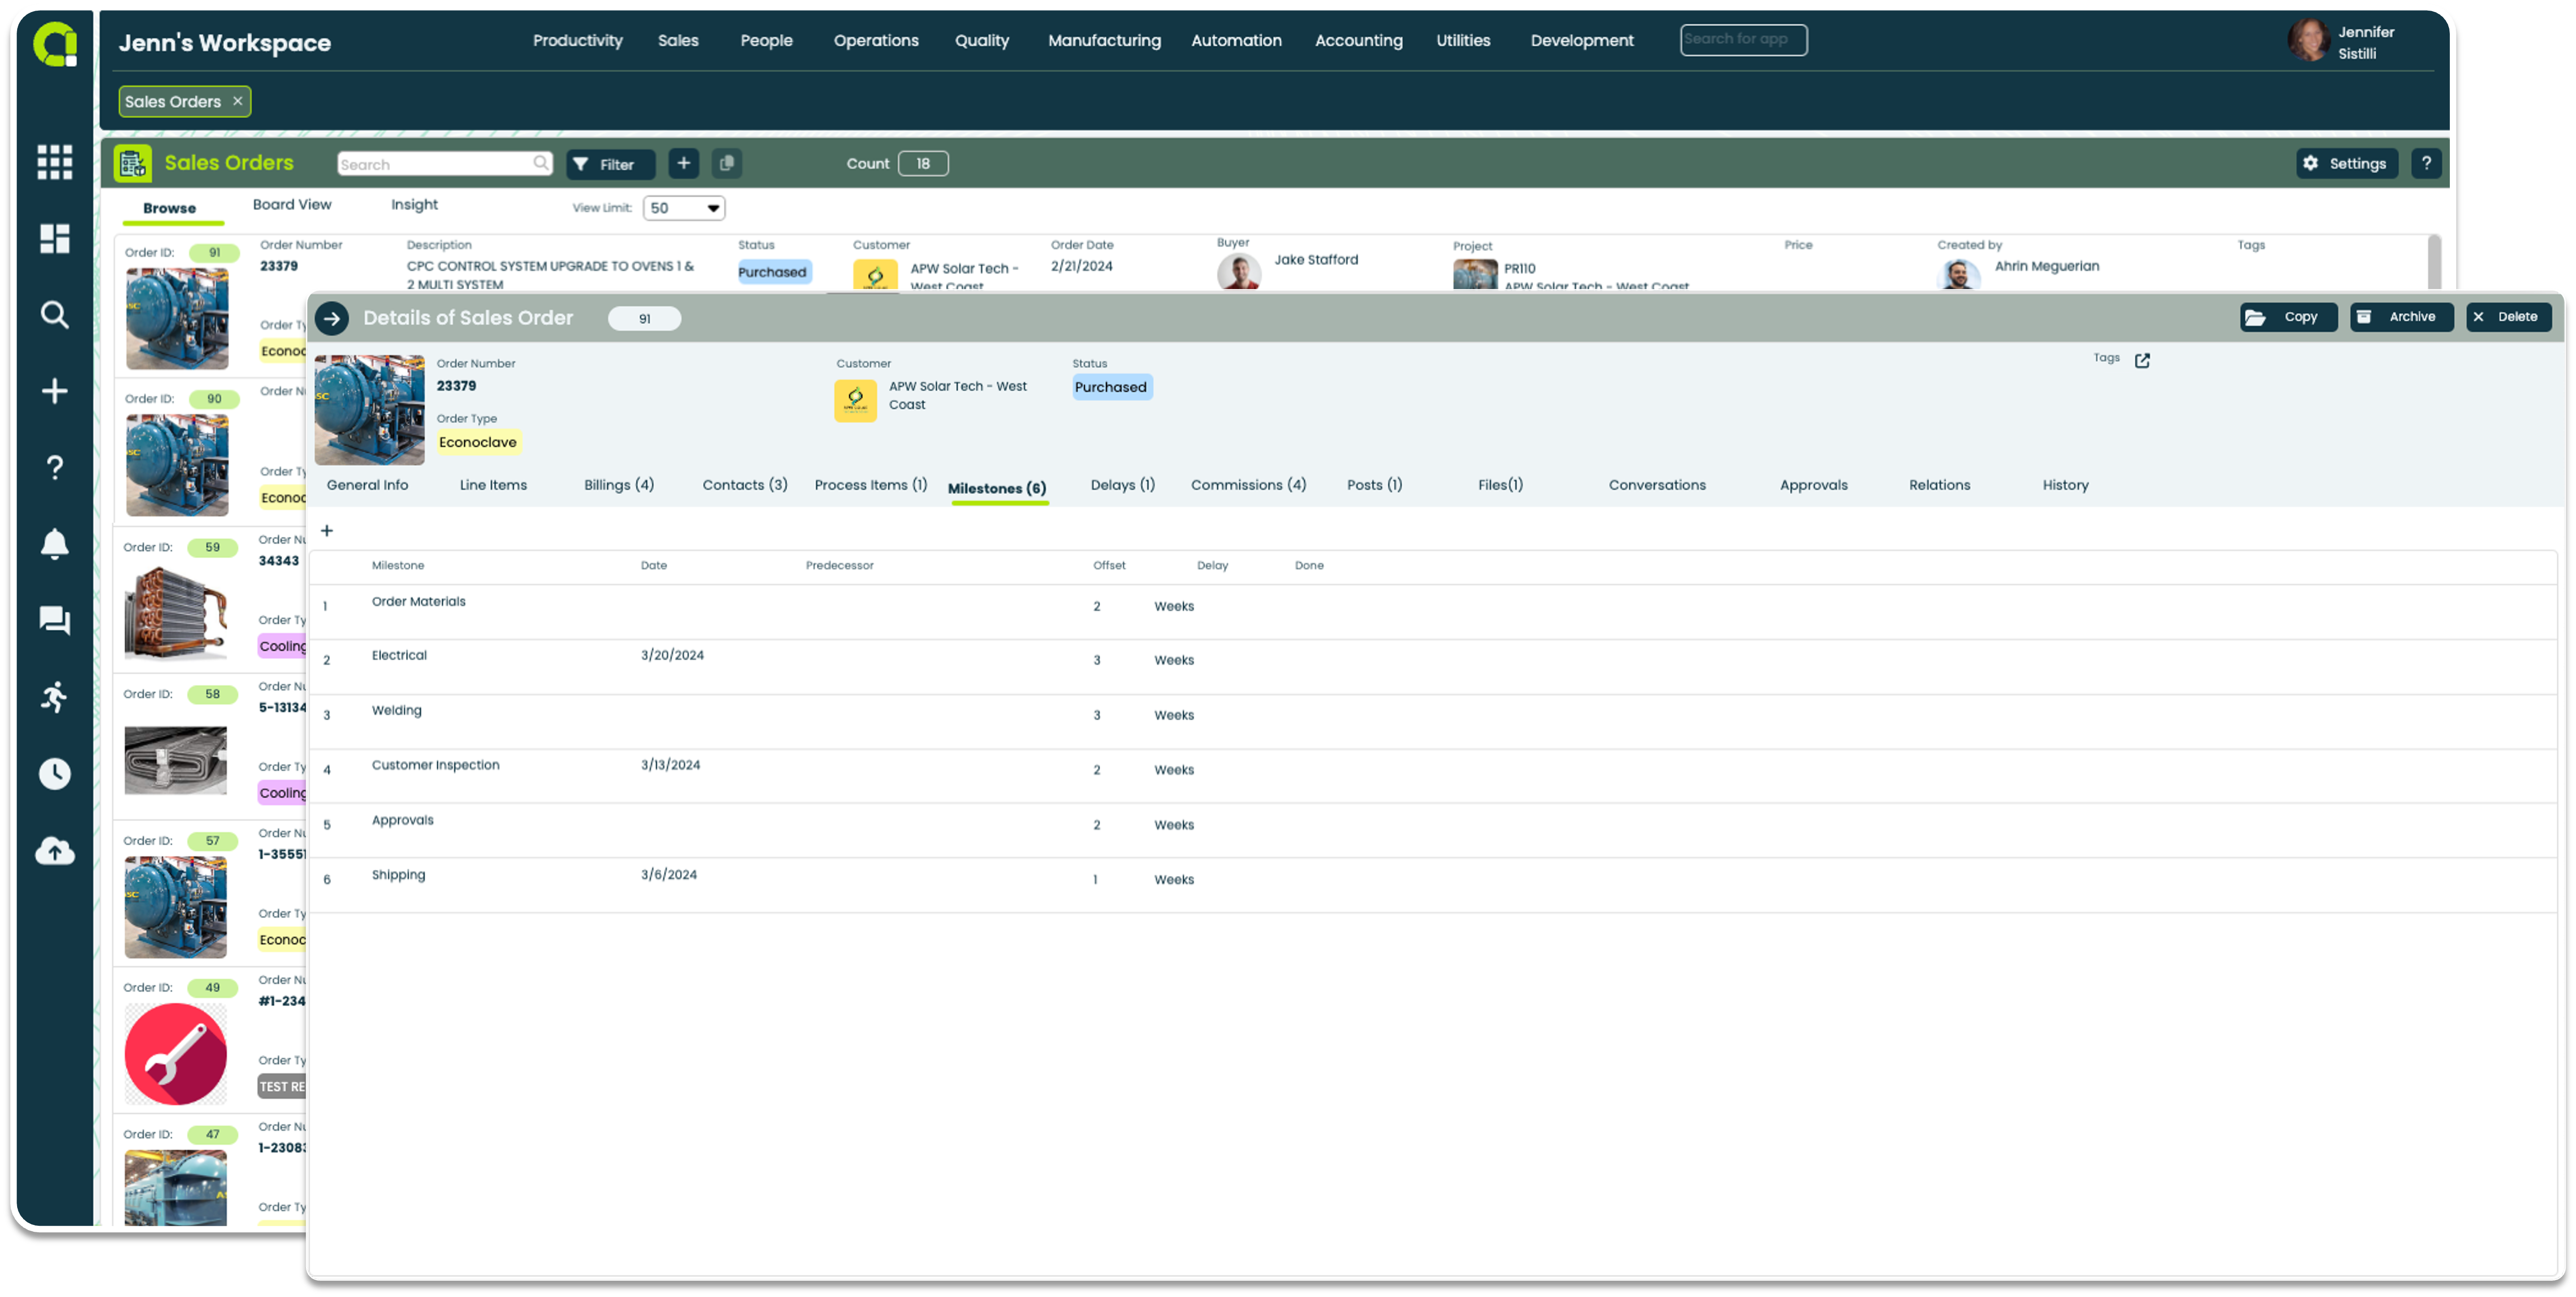Open the Operations menu
2576x1297 pixels.
click(x=876, y=40)
